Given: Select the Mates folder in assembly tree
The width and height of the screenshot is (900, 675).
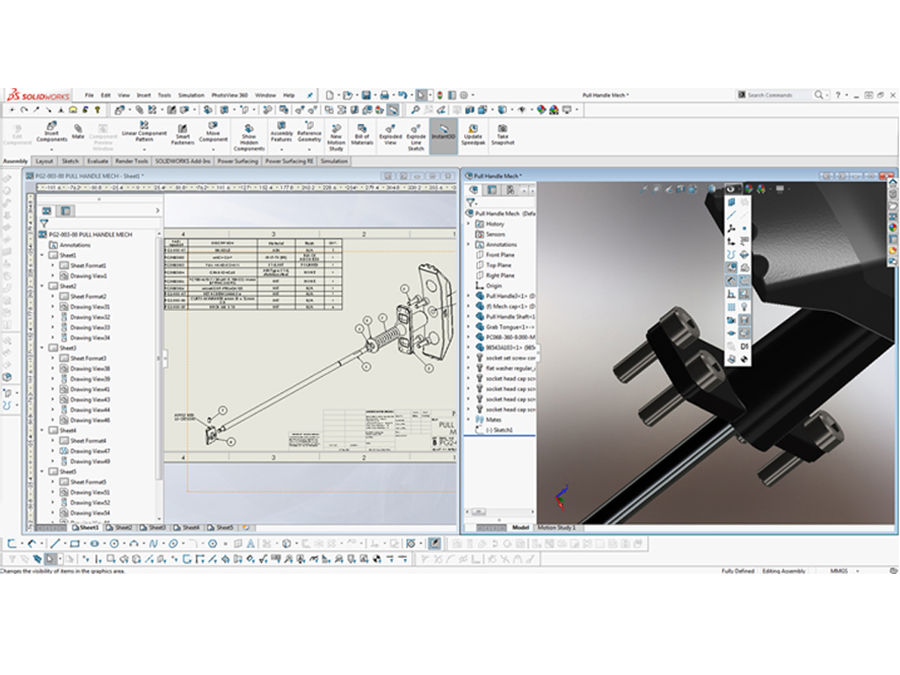Looking at the screenshot, I should 493,420.
